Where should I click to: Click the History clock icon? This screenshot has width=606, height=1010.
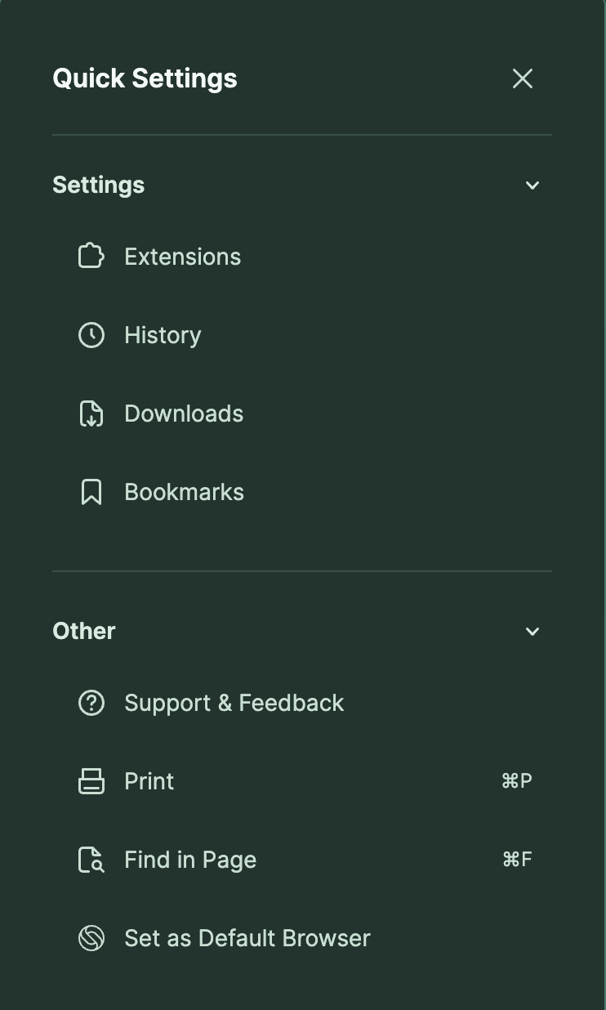(x=91, y=335)
